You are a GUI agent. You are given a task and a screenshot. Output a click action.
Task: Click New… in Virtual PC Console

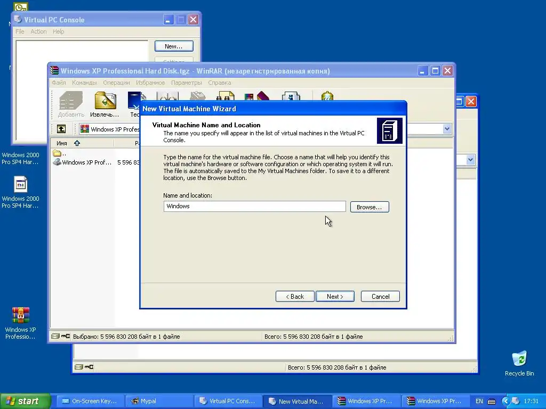point(174,46)
